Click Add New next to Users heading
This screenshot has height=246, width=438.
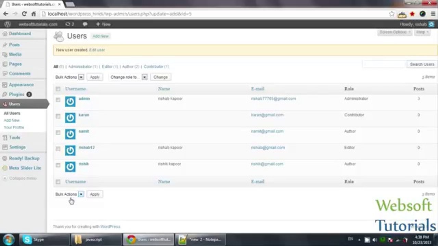coord(101,36)
